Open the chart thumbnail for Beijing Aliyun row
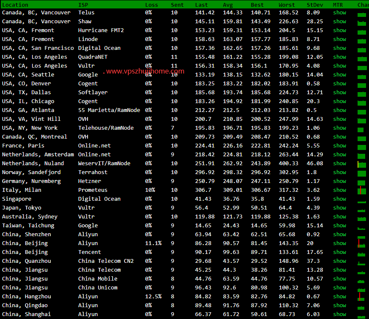The height and width of the screenshot is (319, 369). pos(362,243)
